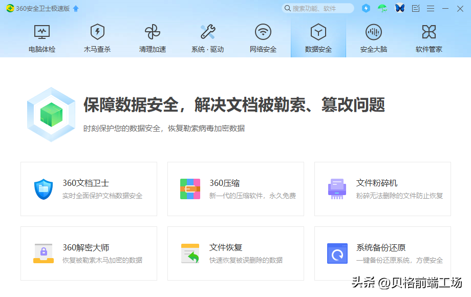Click the 数据安全 tab label text
Screen dimensions: 471x297
(318, 49)
